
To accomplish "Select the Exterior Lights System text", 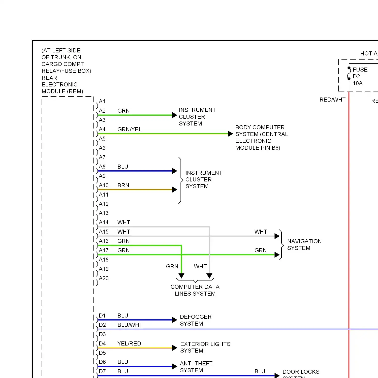I will pos(205,348).
